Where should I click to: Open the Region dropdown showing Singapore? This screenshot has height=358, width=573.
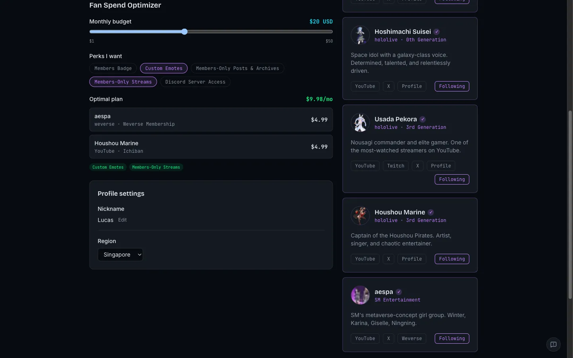pyautogui.click(x=120, y=255)
